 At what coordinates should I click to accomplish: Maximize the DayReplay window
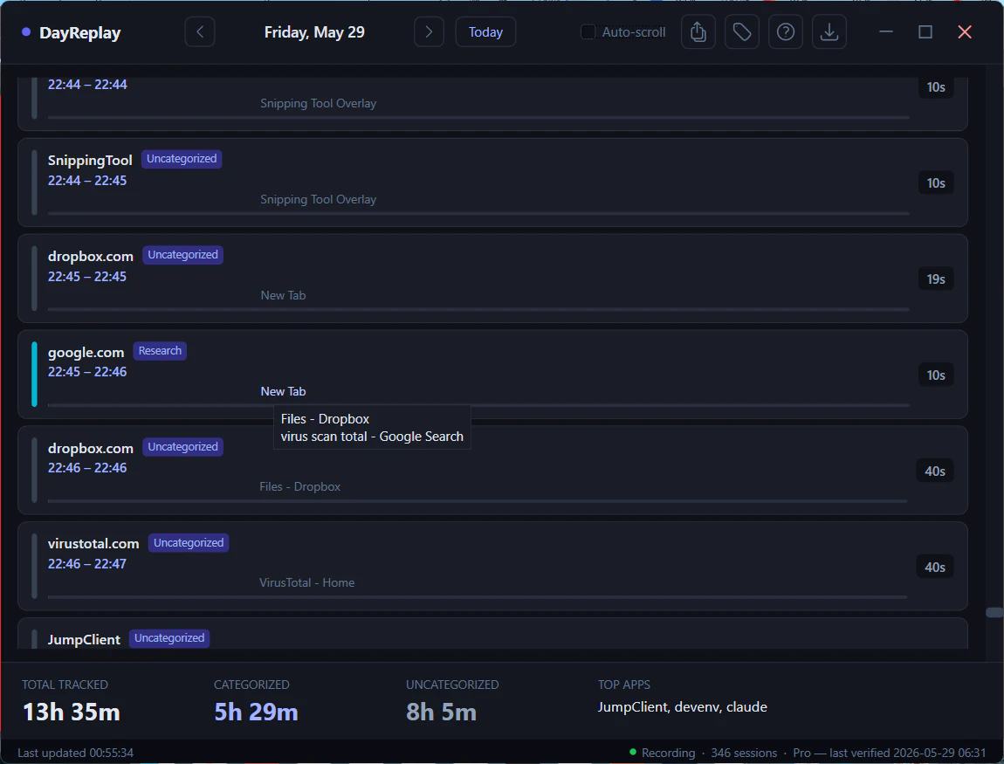coord(925,32)
